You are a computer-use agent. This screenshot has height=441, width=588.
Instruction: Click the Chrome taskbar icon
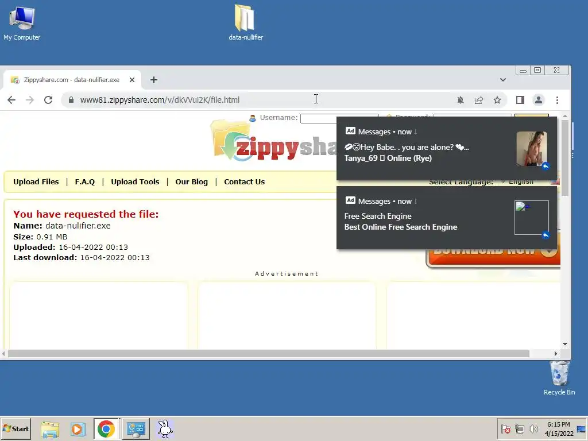(x=106, y=429)
